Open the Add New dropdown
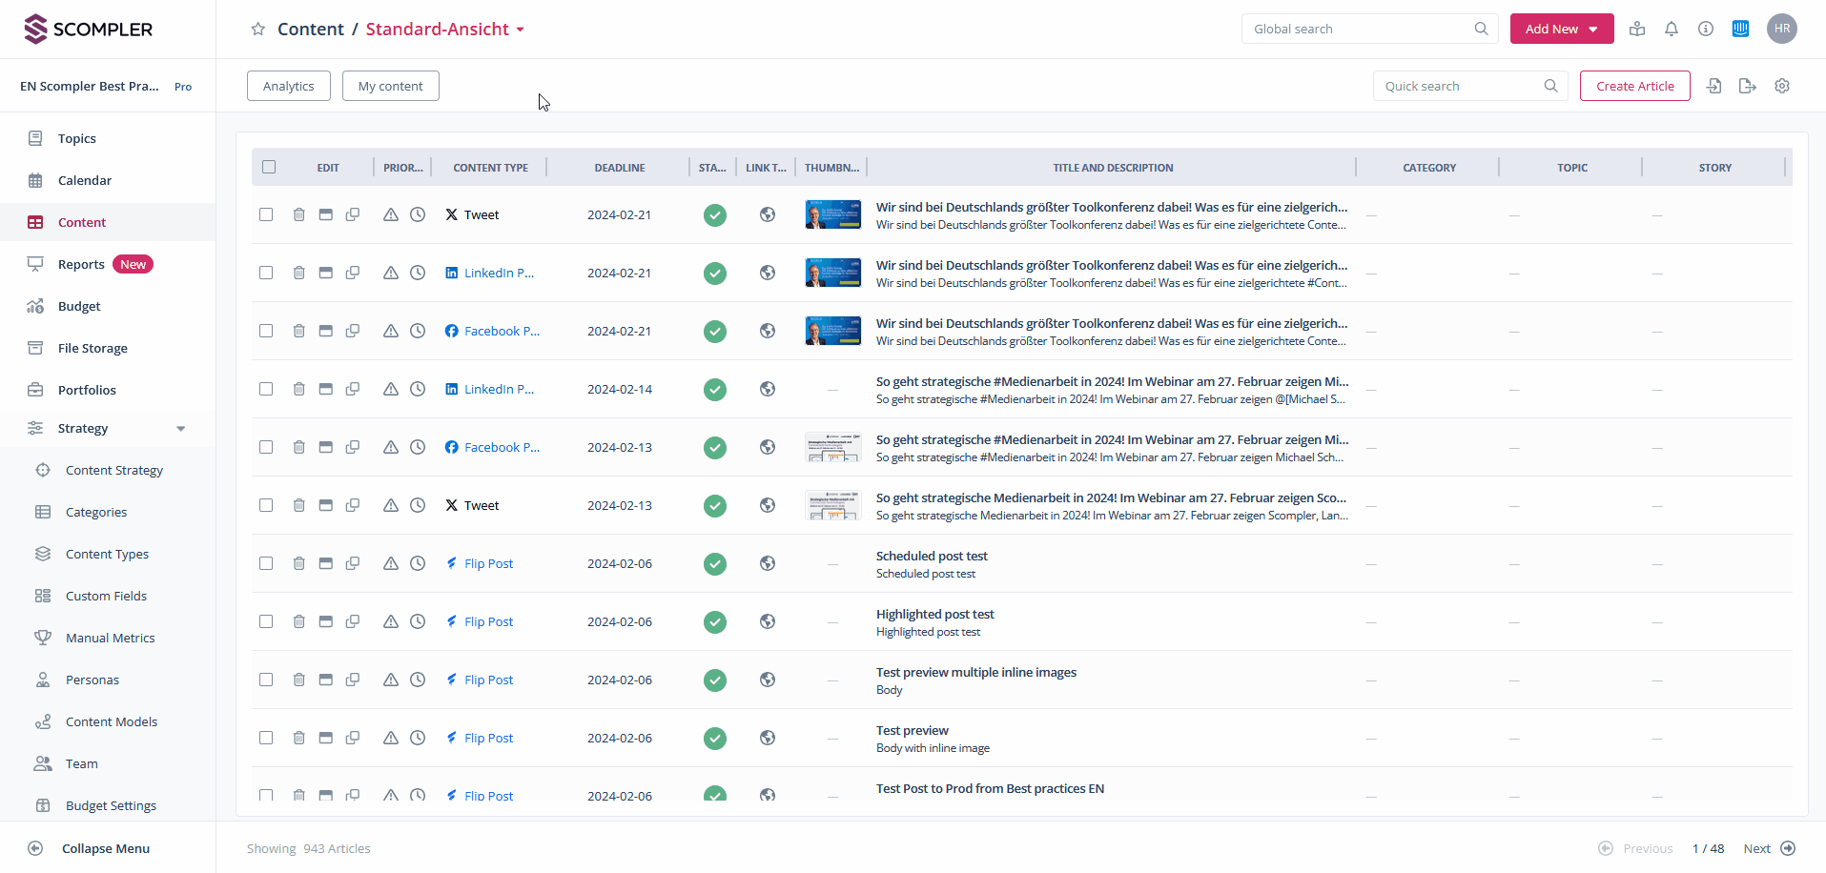This screenshot has width=1826, height=873. click(1561, 29)
